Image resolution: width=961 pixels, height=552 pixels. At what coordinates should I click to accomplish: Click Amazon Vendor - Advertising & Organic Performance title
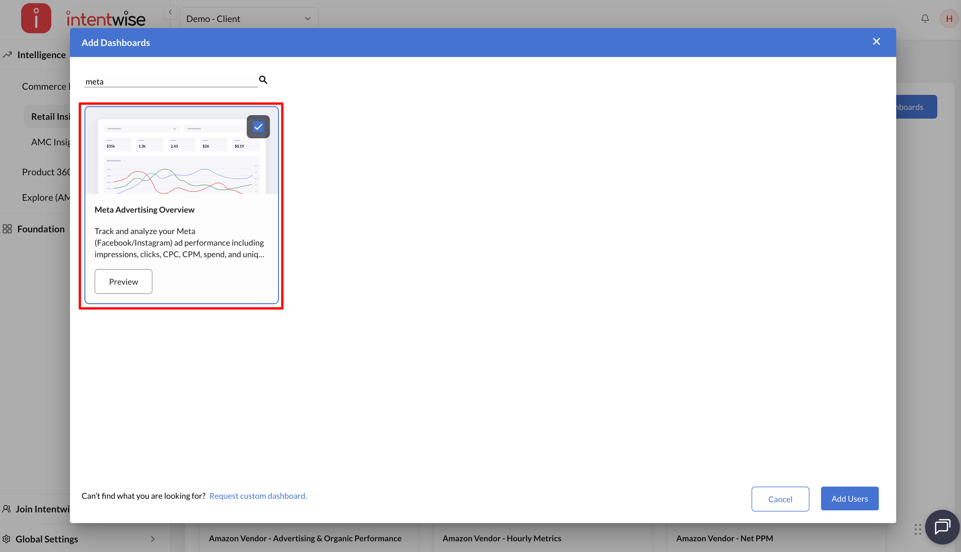tap(305, 538)
